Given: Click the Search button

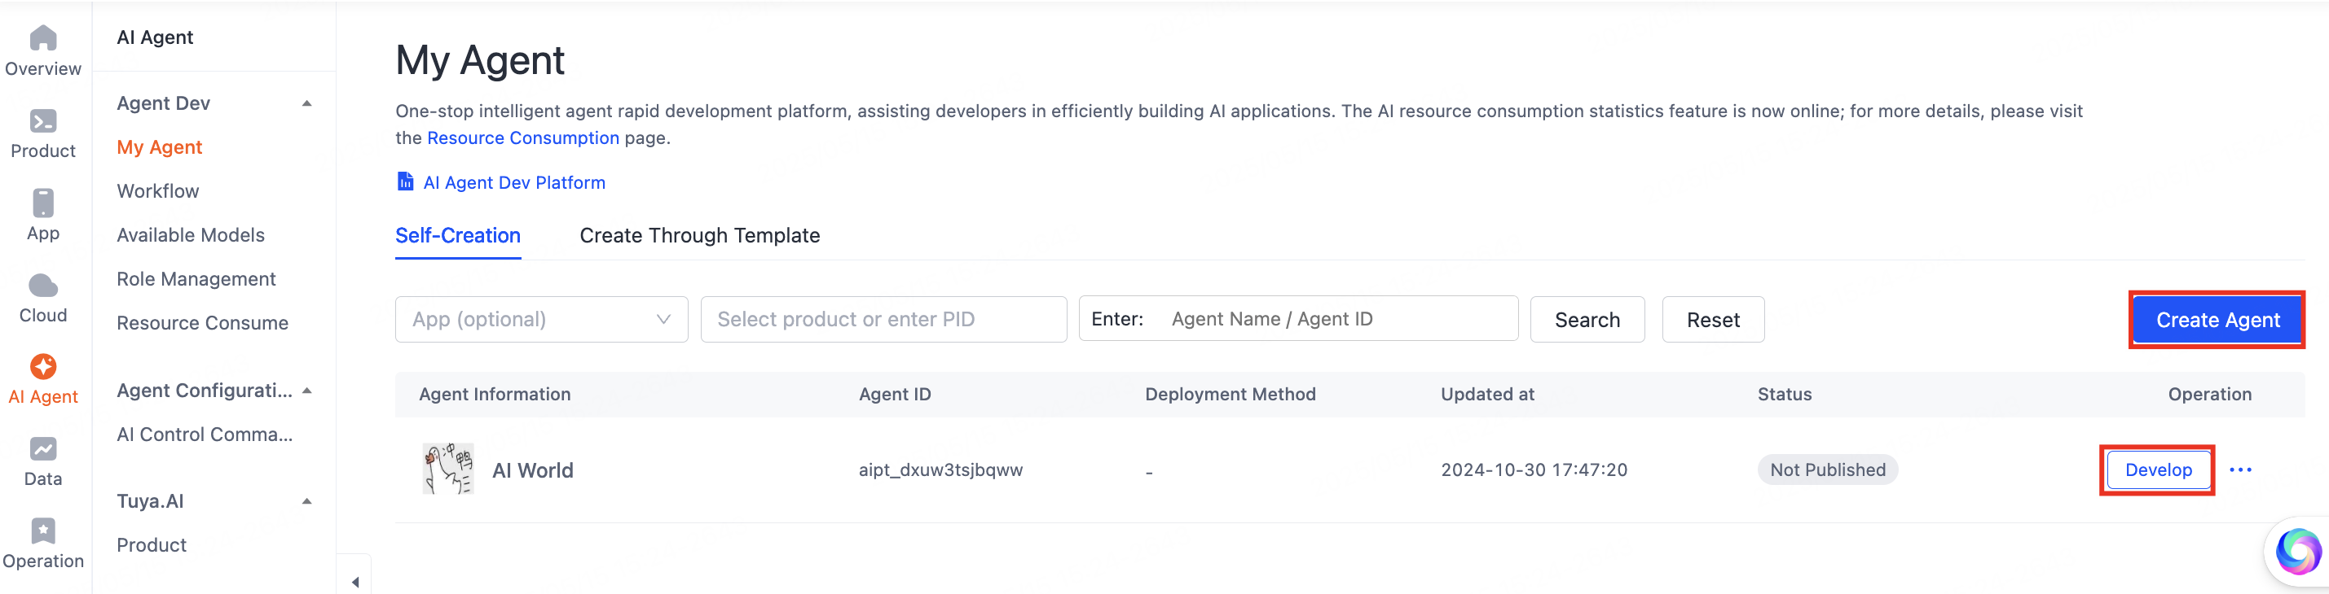Looking at the screenshot, I should coord(1587,320).
